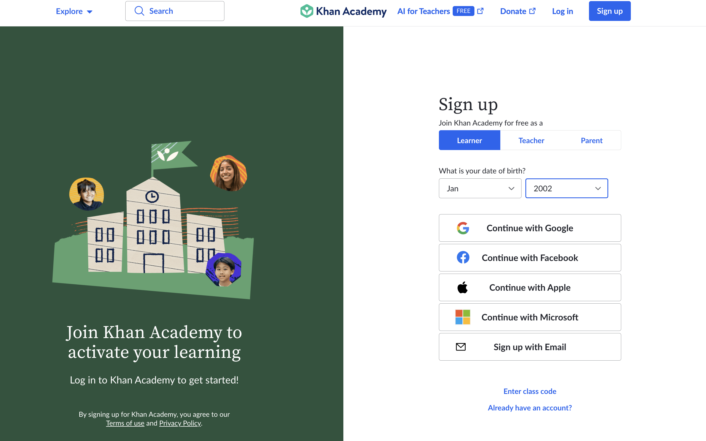Click the email envelope icon
The height and width of the screenshot is (441, 706).
click(461, 347)
